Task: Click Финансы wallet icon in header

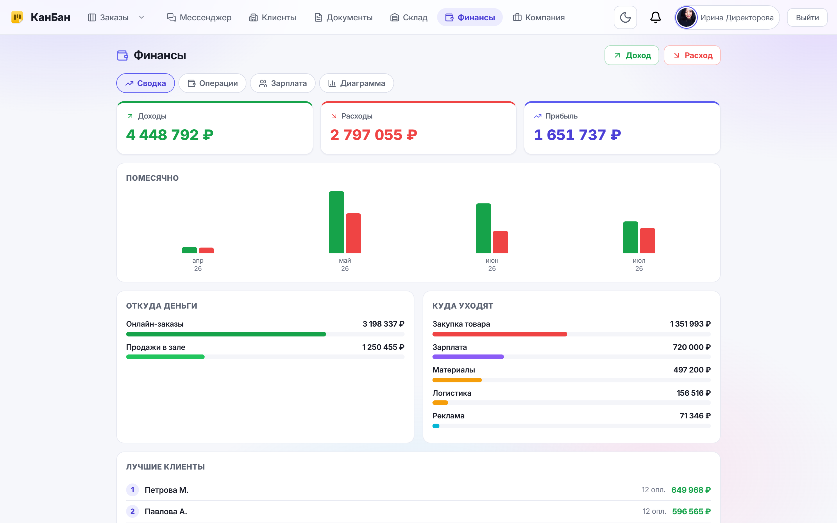Action: pyautogui.click(x=449, y=17)
